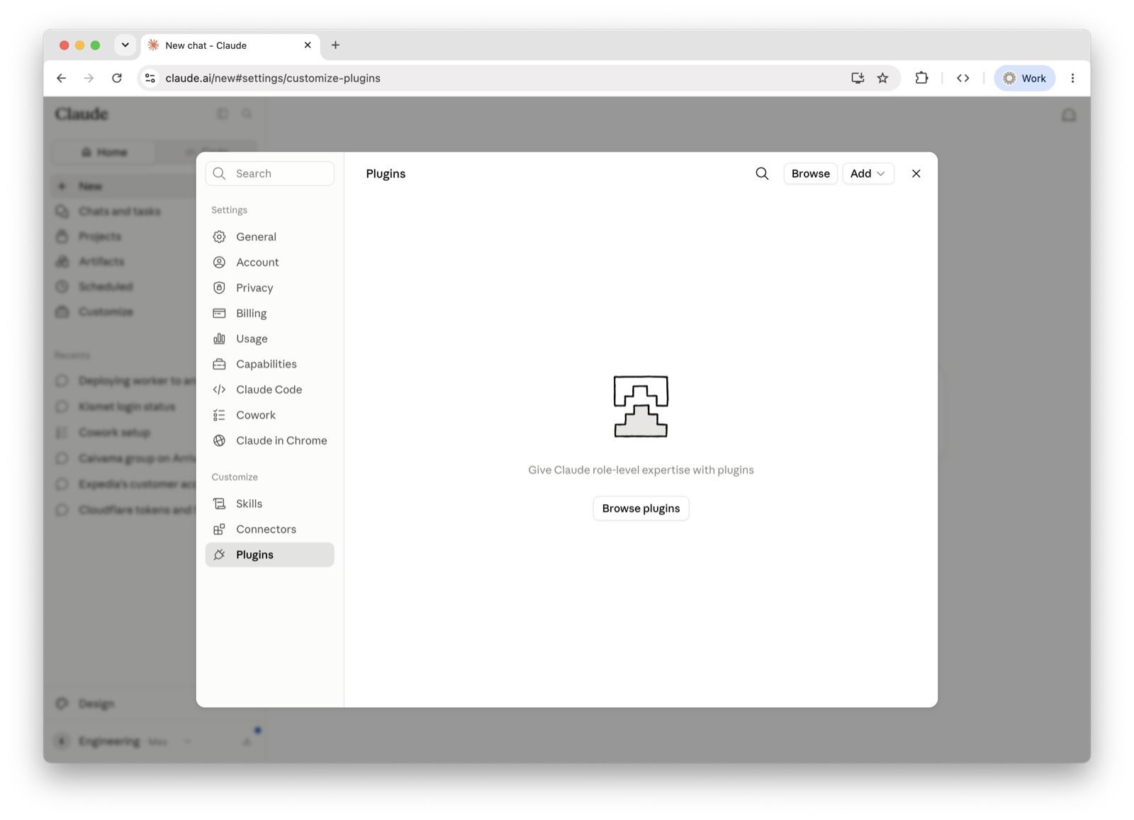Click the plugins search magnifier icon
The width and height of the screenshot is (1134, 820).
pyautogui.click(x=762, y=173)
